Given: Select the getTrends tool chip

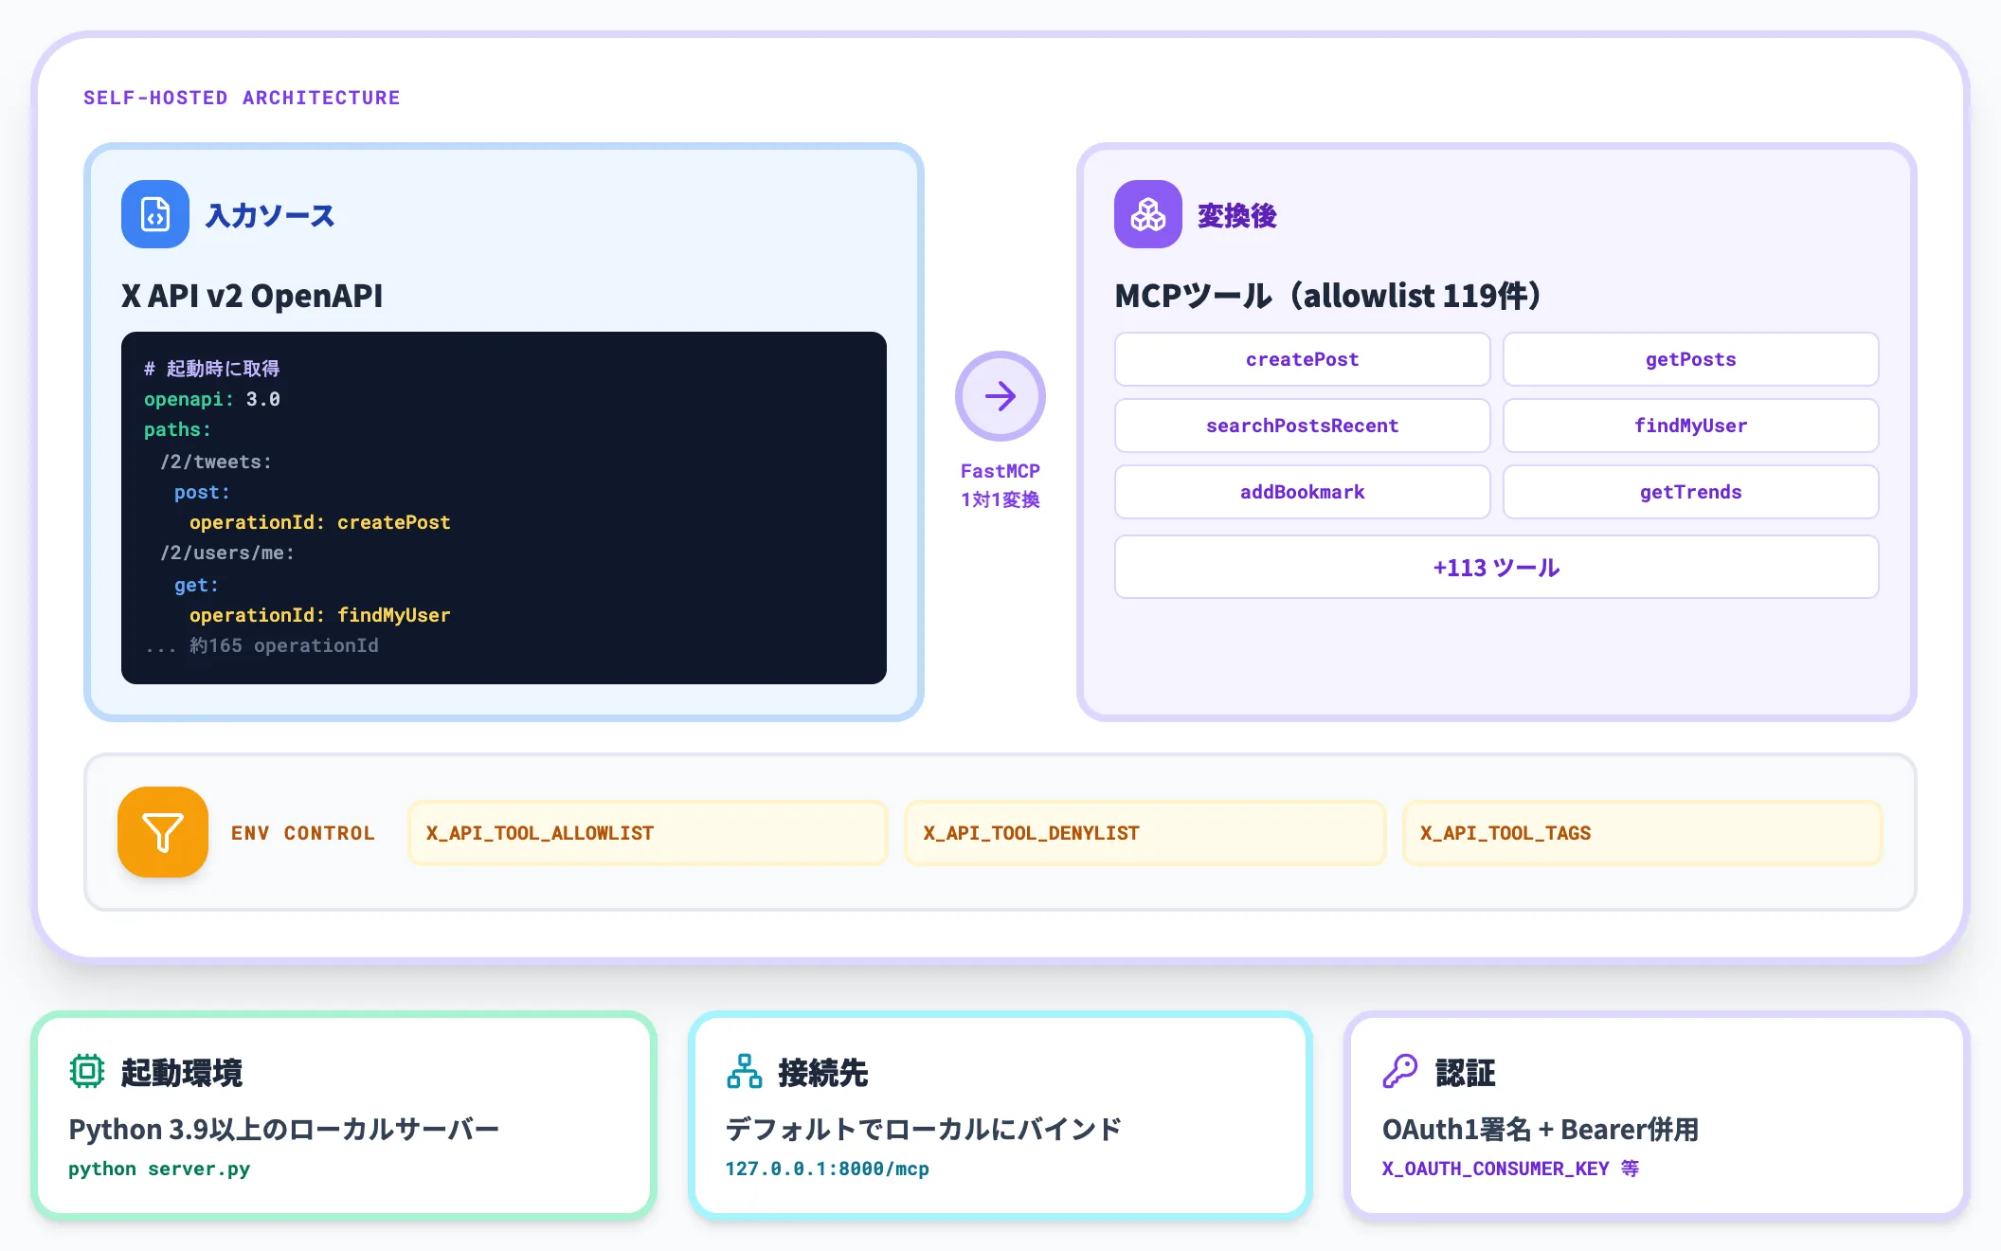Looking at the screenshot, I should tap(1690, 492).
